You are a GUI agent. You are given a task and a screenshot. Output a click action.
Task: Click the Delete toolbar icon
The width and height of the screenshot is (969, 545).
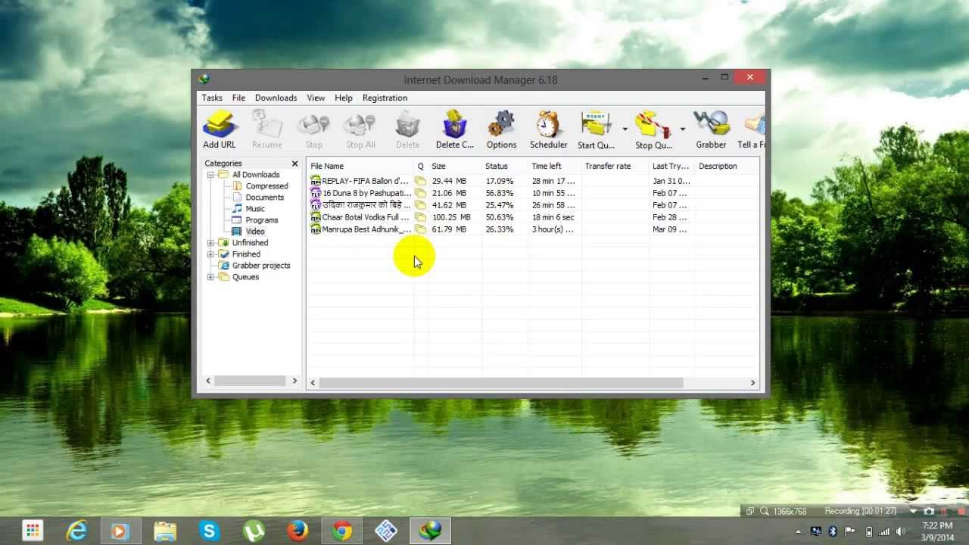pyautogui.click(x=407, y=129)
